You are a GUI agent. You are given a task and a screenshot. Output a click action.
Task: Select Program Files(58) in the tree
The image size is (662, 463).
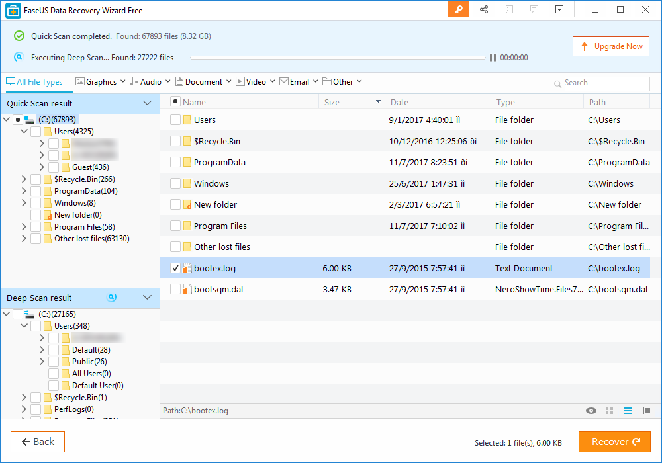coord(85,227)
